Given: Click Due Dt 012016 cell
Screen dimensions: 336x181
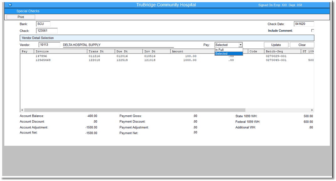Looking at the screenshot, I should click(x=122, y=56).
